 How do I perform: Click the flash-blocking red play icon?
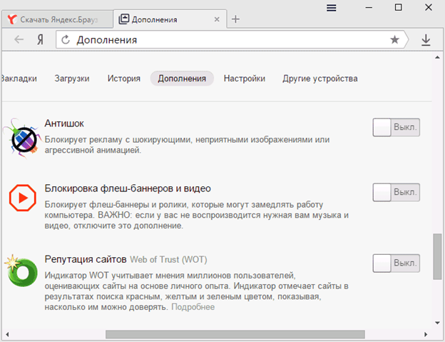tap(23, 198)
